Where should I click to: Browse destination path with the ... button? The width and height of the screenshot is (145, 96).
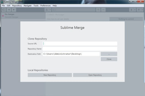pyautogui.click(x=109, y=54)
